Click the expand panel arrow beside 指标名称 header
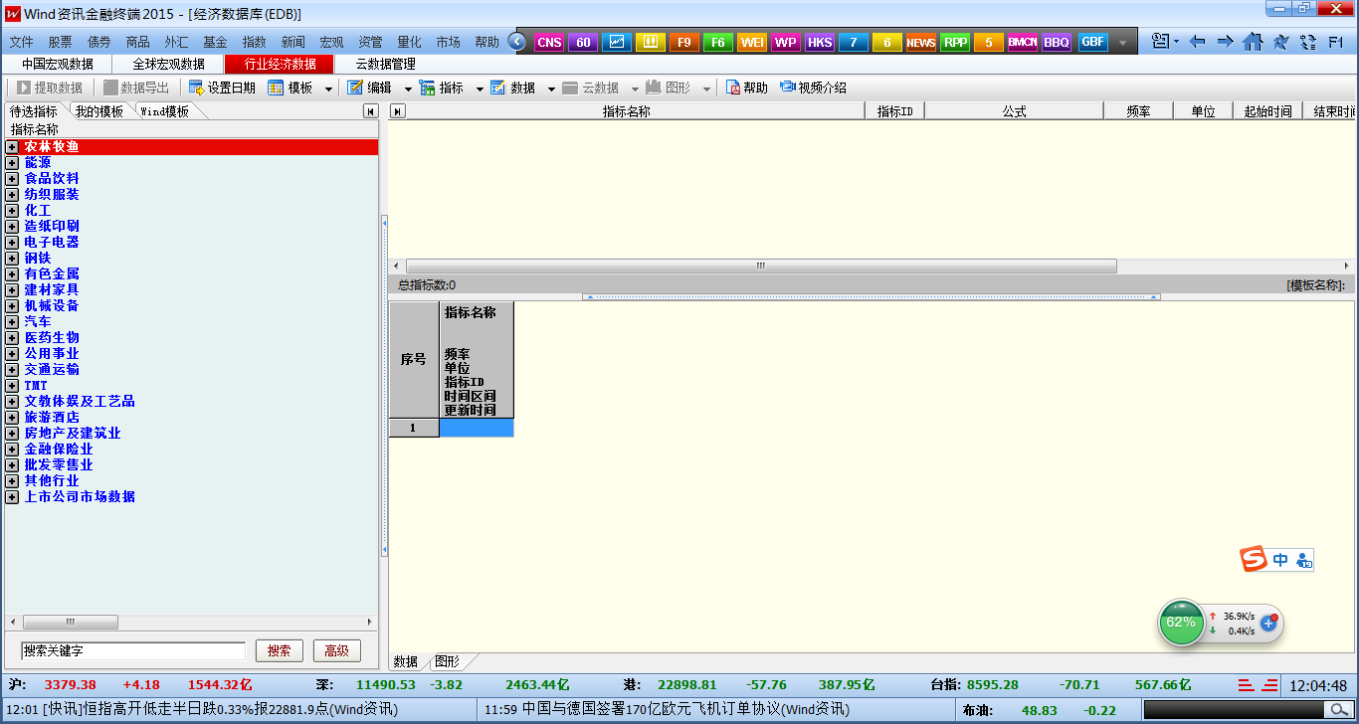 click(398, 111)
